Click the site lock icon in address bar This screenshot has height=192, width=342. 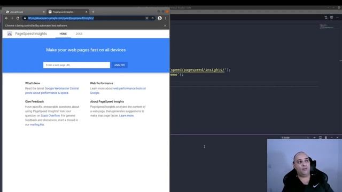click(25, 18)
